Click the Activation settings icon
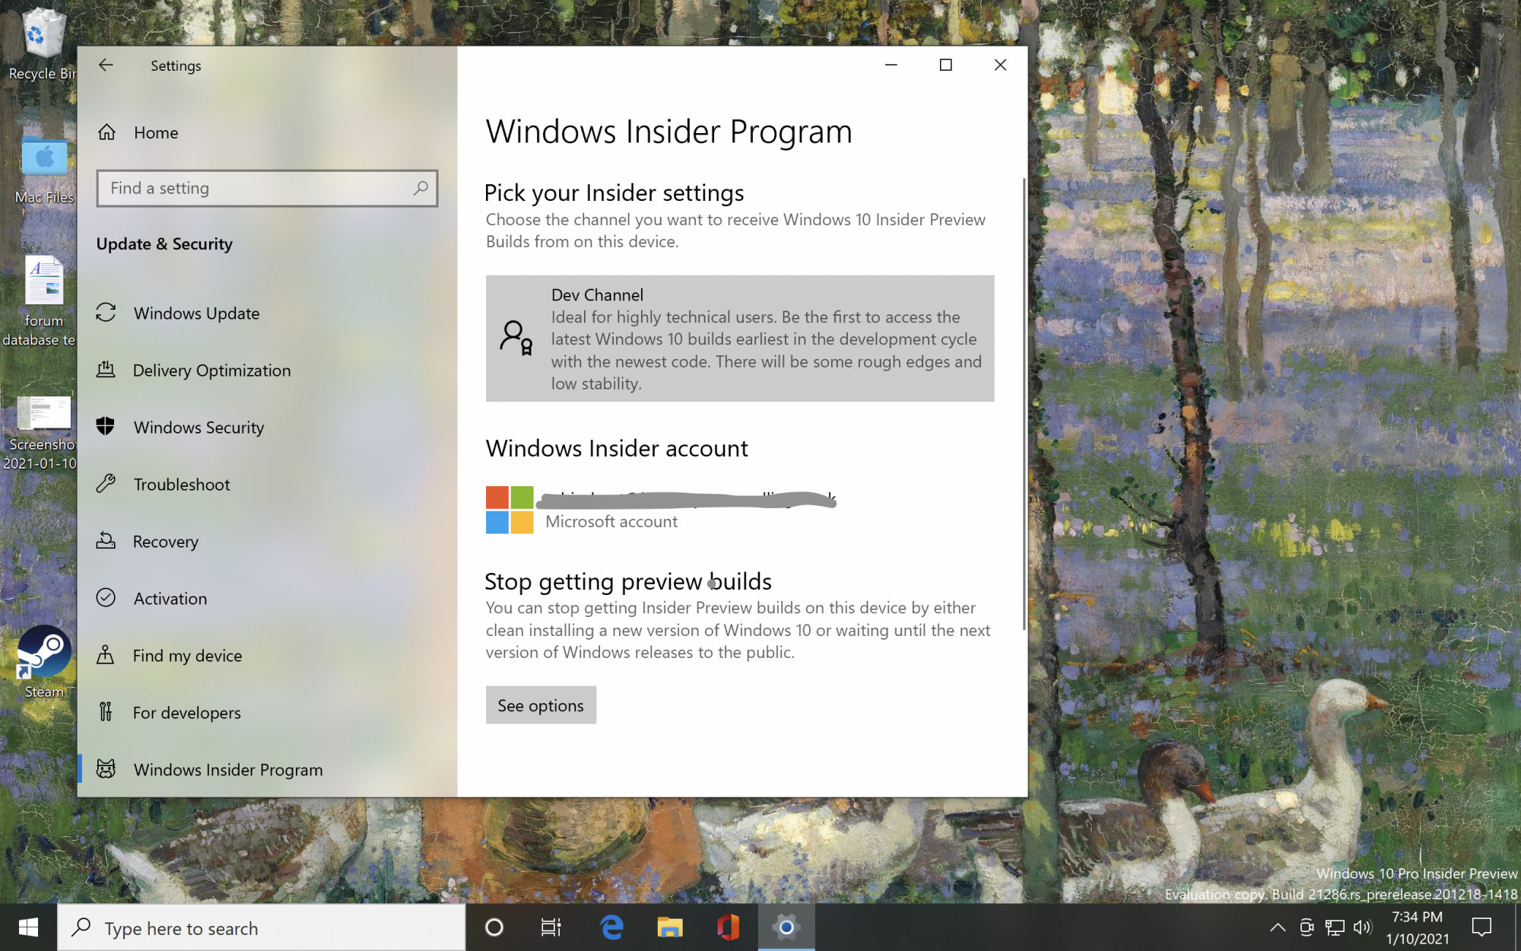 (x=105, y=598)
